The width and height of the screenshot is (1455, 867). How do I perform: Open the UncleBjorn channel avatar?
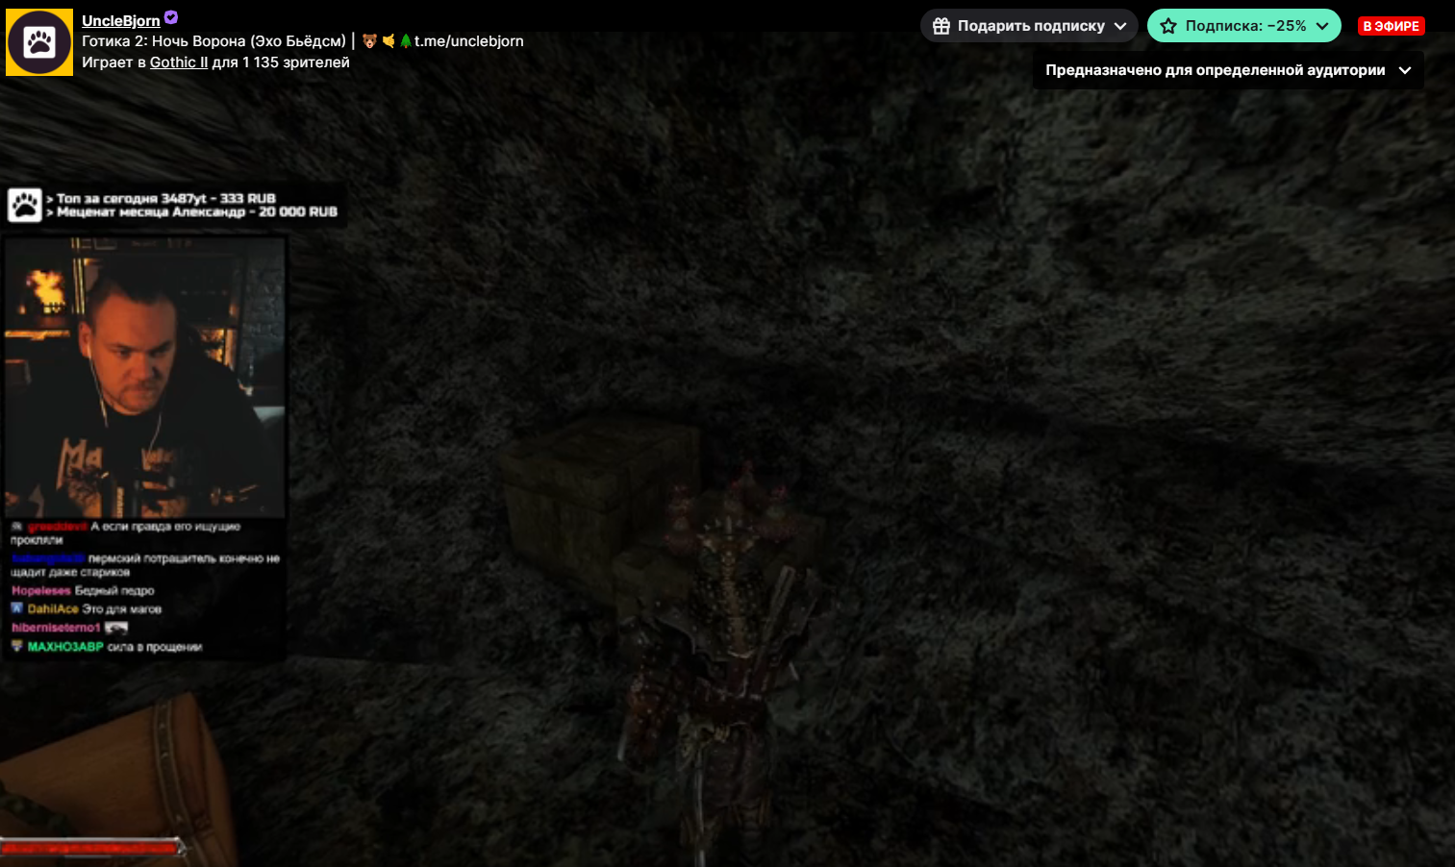pos(39,42)
